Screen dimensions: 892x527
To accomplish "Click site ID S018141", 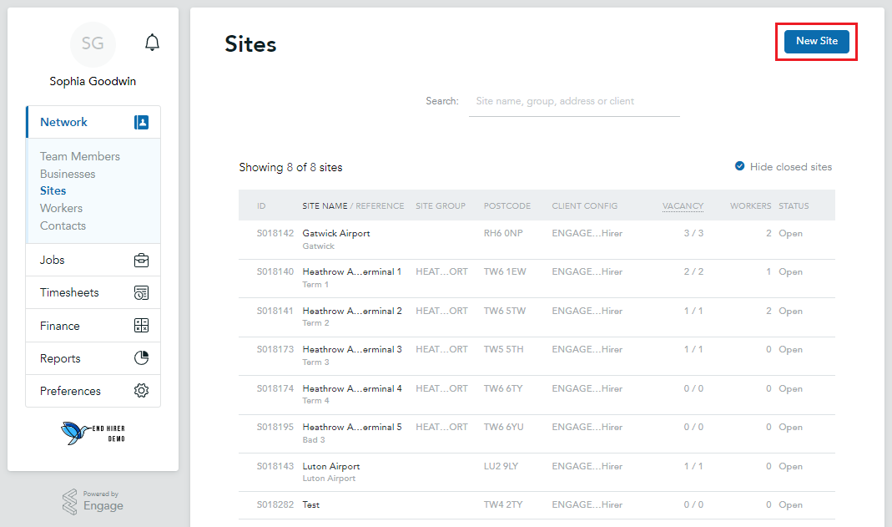I will (x=275, y=311).
